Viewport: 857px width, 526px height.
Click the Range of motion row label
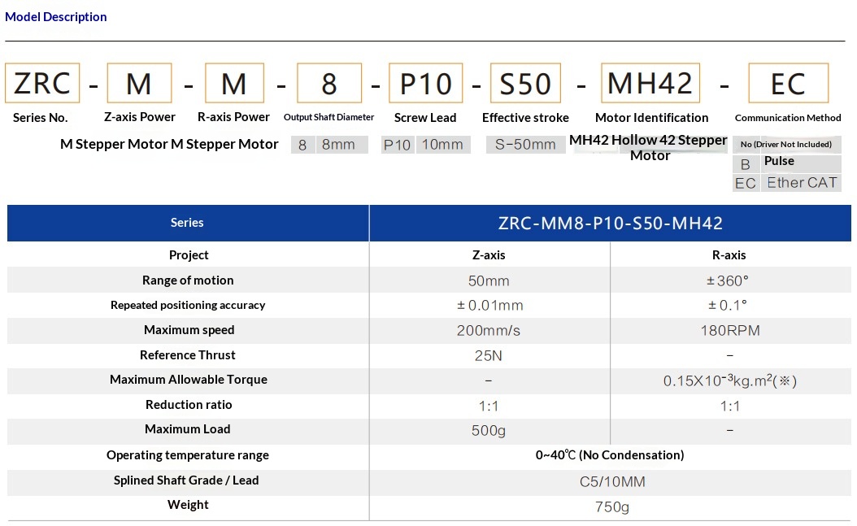188,280
